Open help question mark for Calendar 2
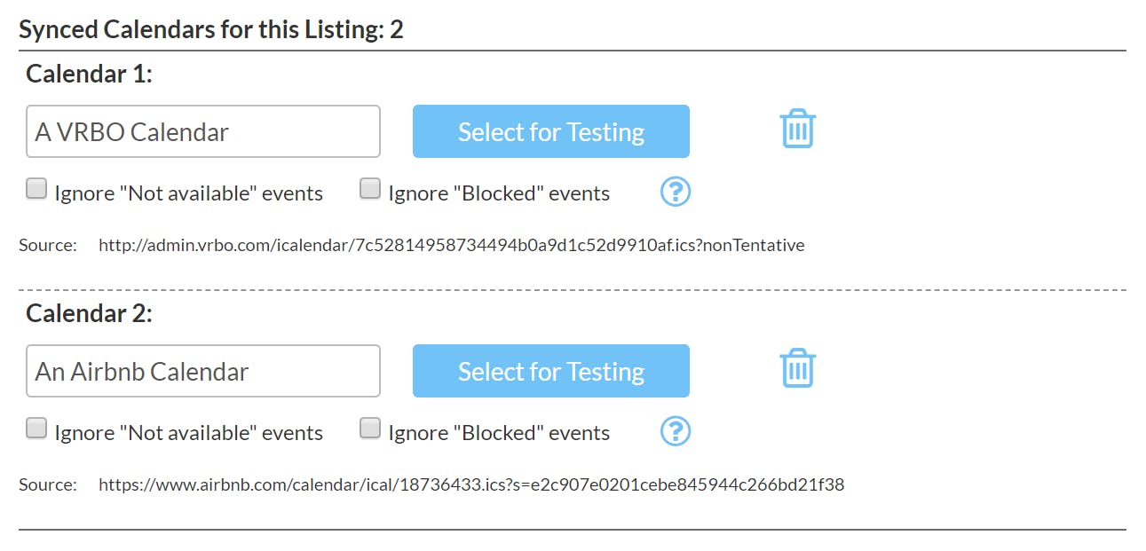Image resolution: width=1146 pixels, height=551 pixels. 676,431
